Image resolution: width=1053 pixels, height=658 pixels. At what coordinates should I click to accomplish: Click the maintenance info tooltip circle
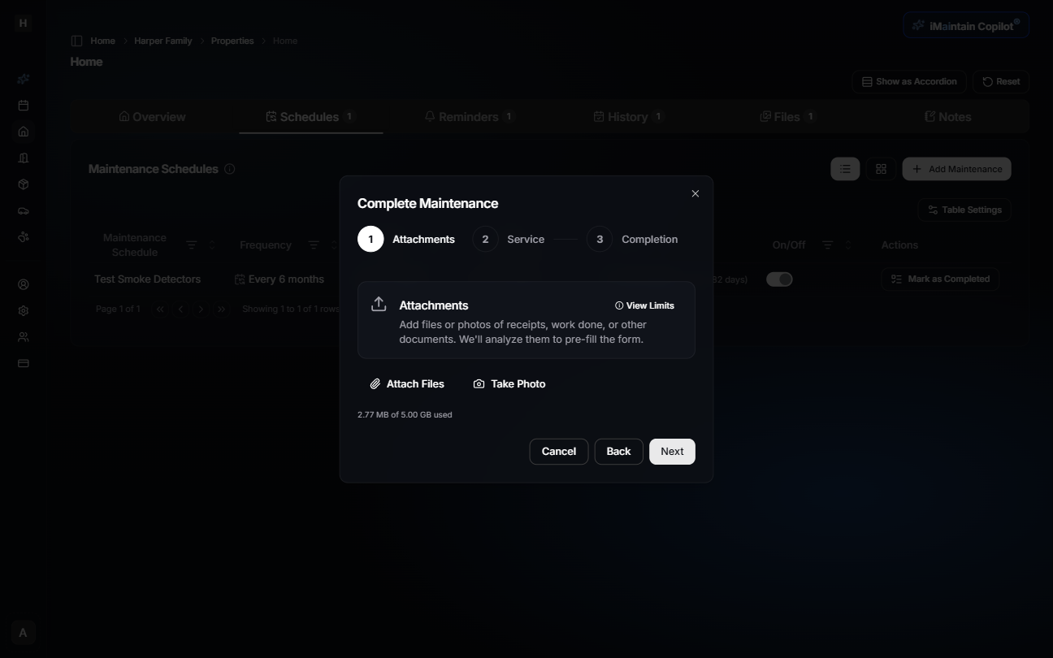point(230,168)
